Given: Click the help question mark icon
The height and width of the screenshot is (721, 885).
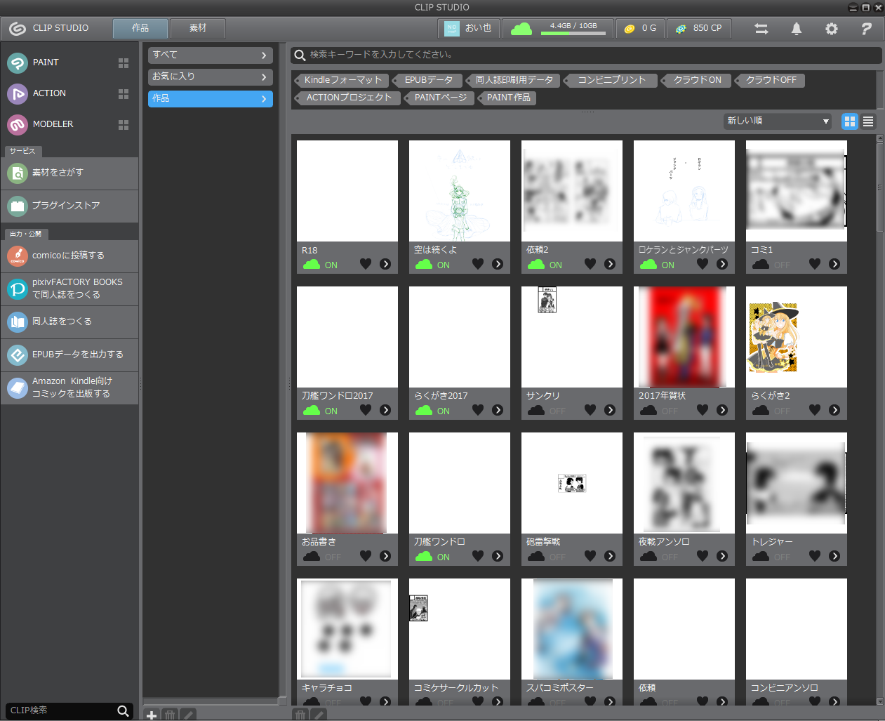Looking at the screenshot, I should pyautogui.click(x=866, y=29).
